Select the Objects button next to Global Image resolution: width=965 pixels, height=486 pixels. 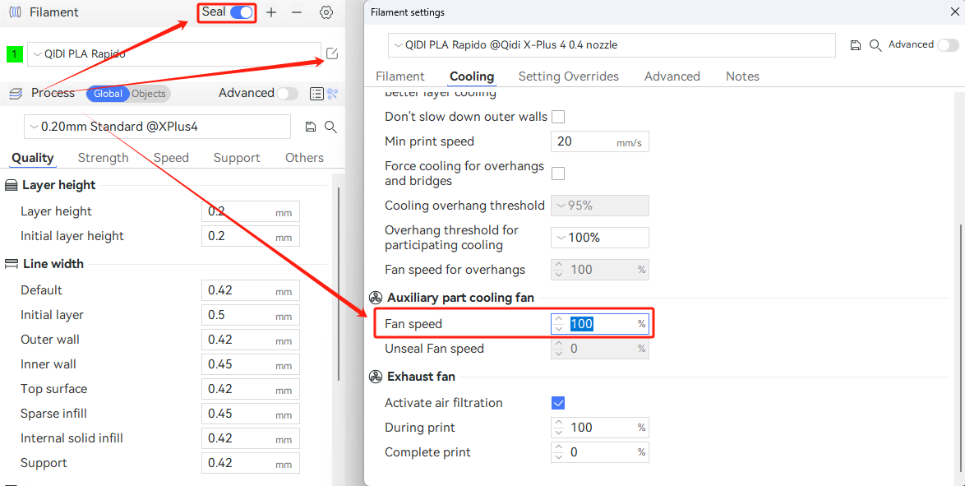(x=149, y=94)
